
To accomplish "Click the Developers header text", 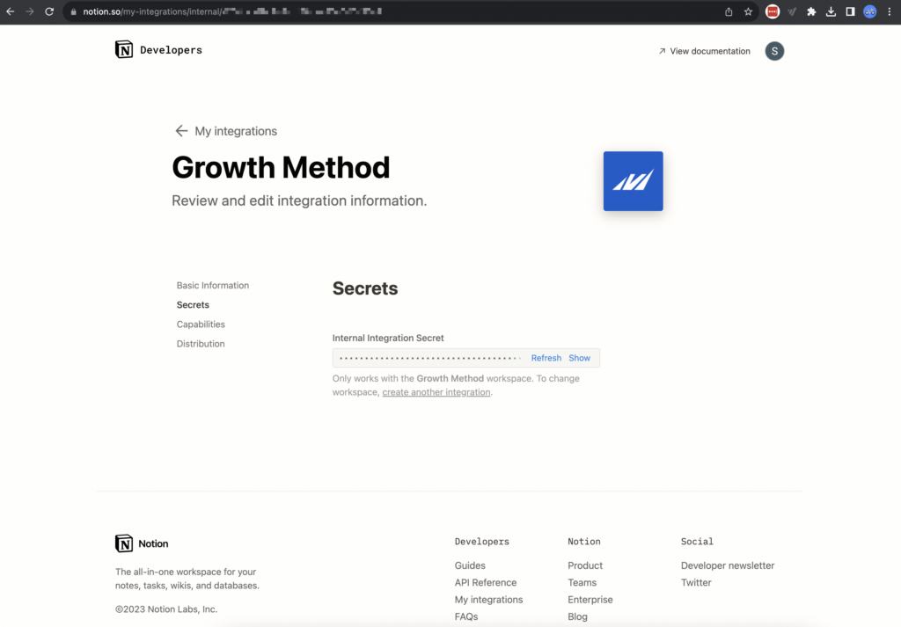I will coord(172,50).
